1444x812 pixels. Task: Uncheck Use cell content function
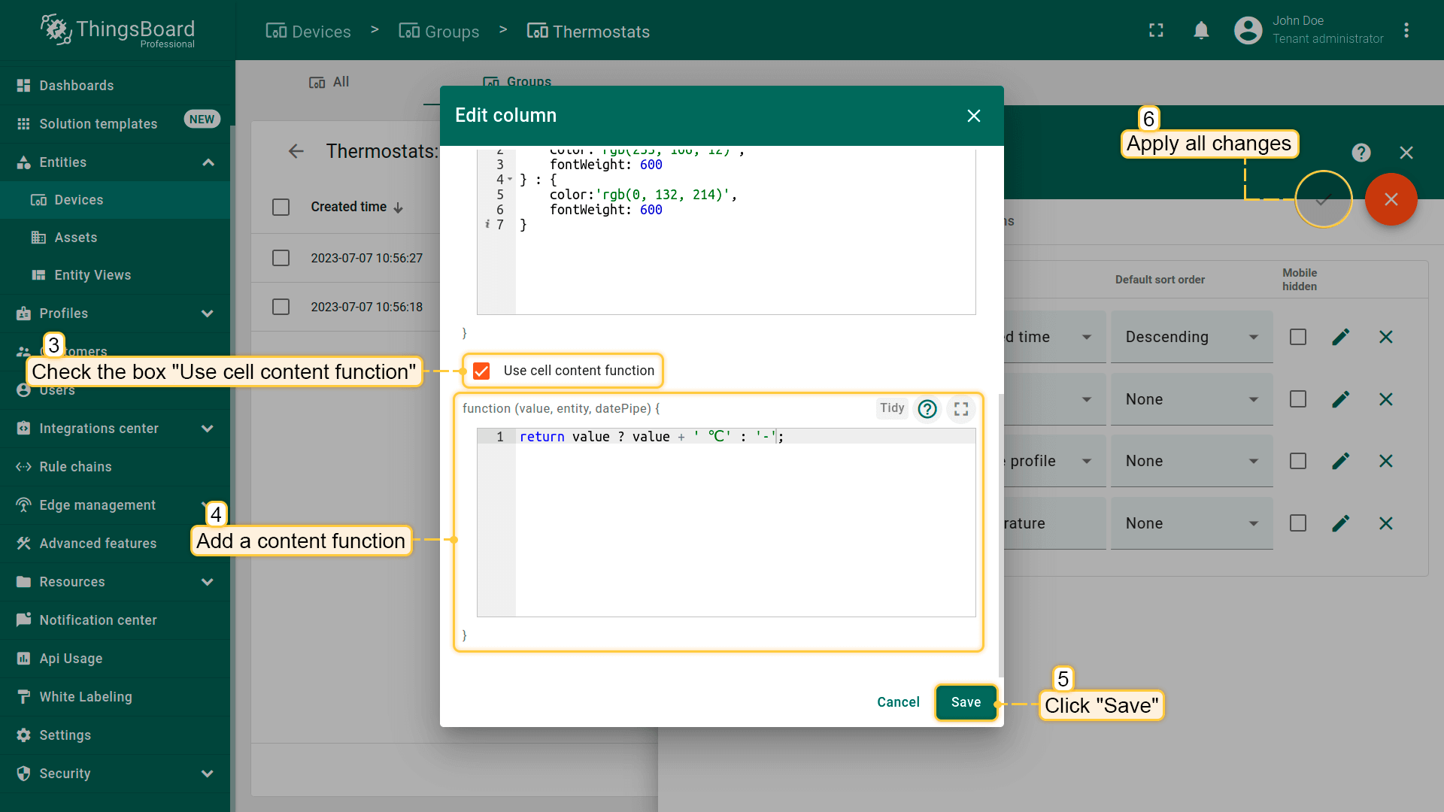point(481,371)
